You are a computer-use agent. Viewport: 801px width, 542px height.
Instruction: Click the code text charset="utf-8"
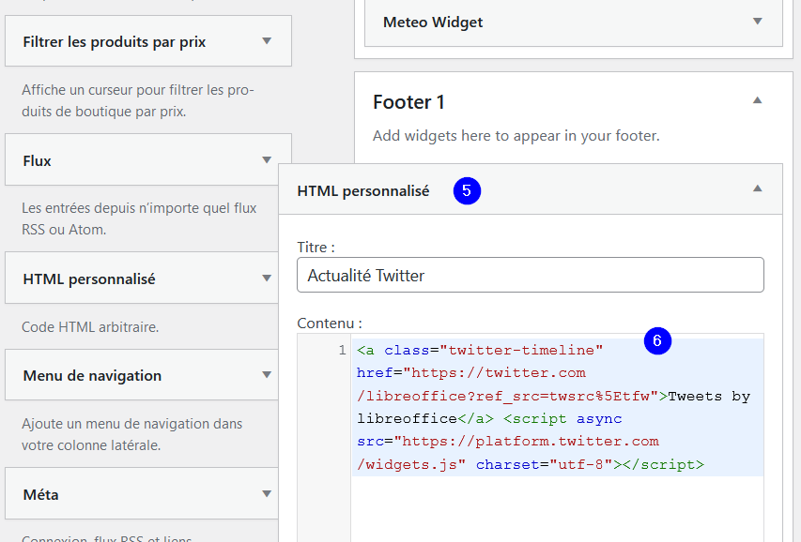point(544,464)
